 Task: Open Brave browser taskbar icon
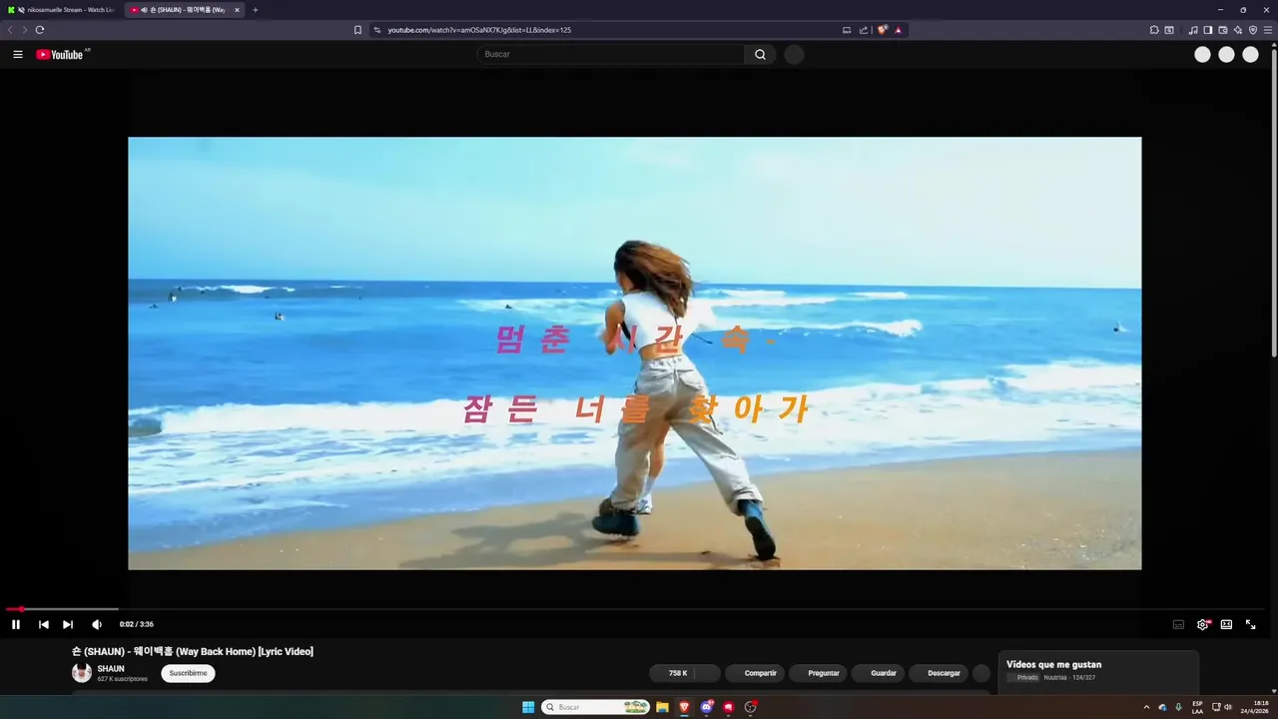pyautogui.click(x=684, y=707)
